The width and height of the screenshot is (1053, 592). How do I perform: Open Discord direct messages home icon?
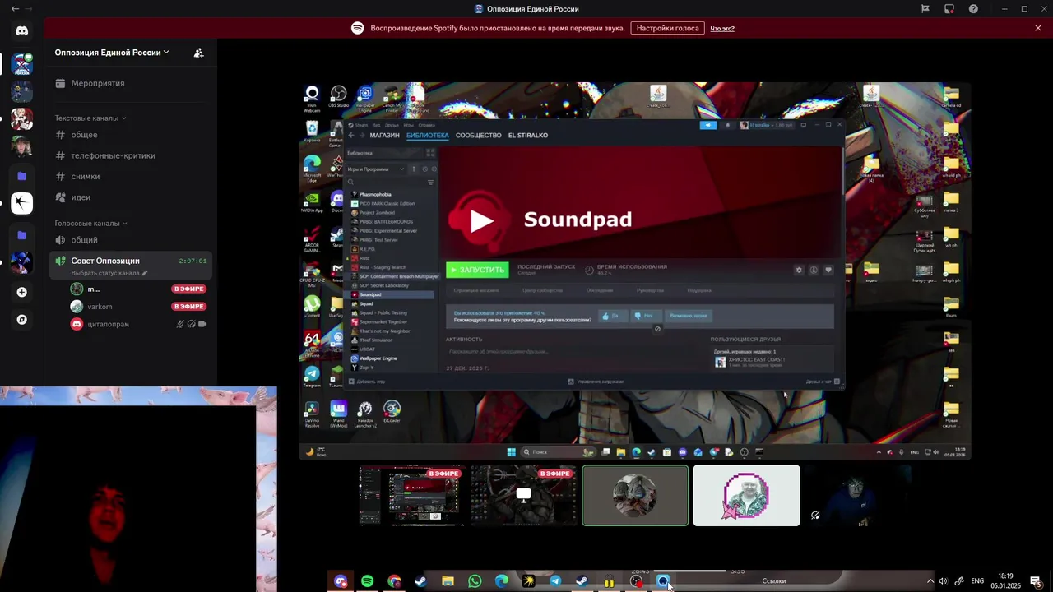pos(21,30)
